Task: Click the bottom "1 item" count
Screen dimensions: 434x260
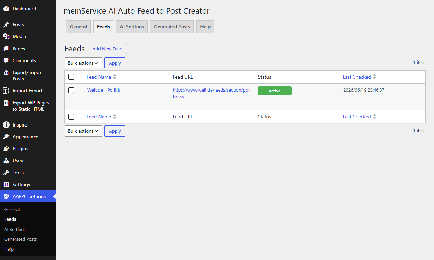Action: (x=419, y=130)
